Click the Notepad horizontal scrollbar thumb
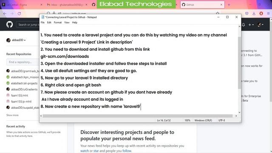Screen dimensions: 272x153 tap(138, 116)
